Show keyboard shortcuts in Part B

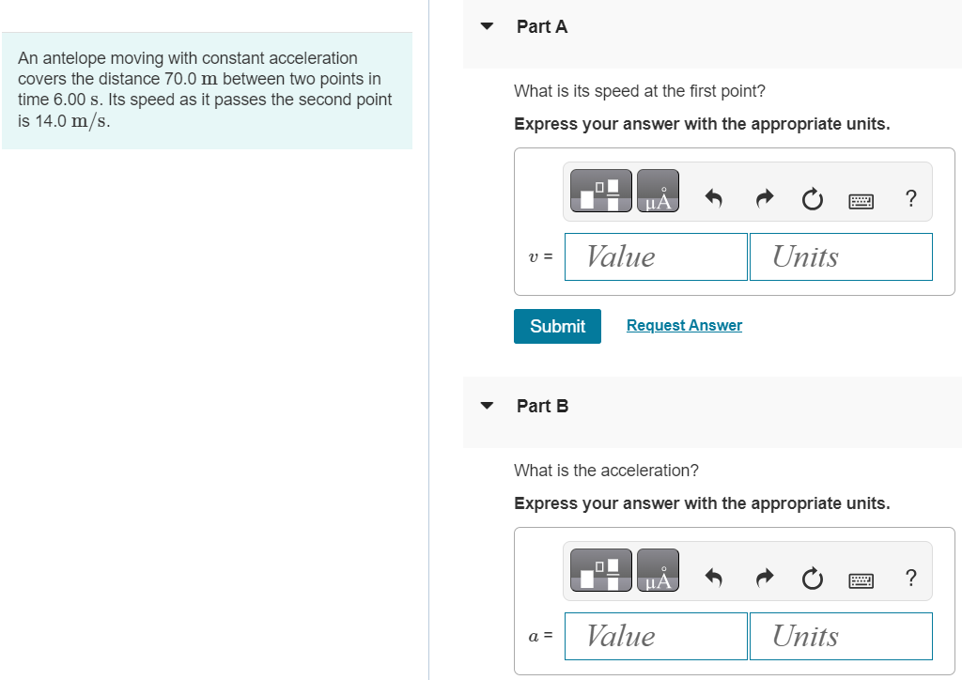[861, 580]
